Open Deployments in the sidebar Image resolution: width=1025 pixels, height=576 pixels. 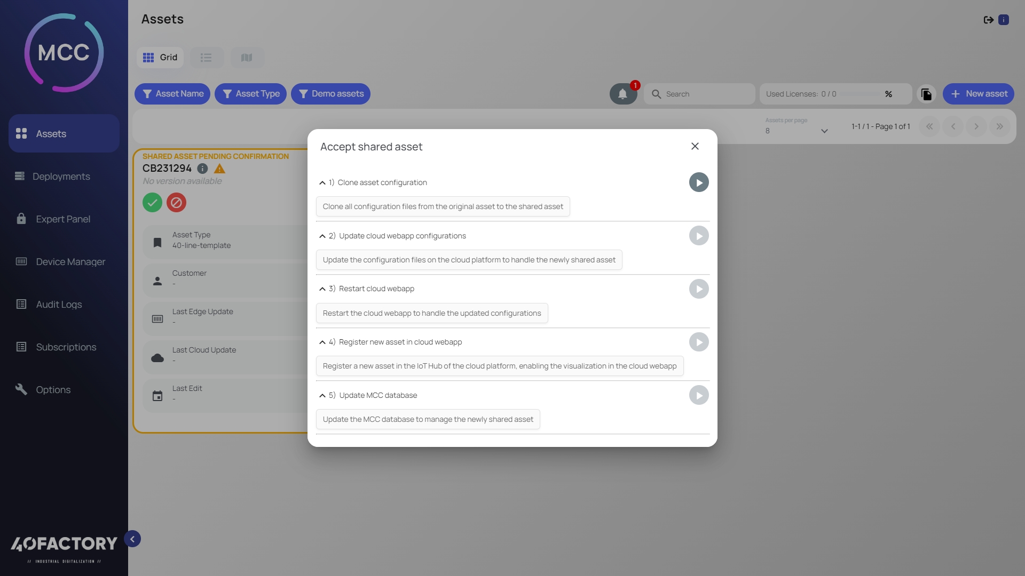[x=61, y=177]
